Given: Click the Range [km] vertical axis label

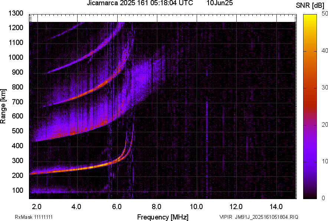Looking at the screenshot, I should tap(3, 106).
